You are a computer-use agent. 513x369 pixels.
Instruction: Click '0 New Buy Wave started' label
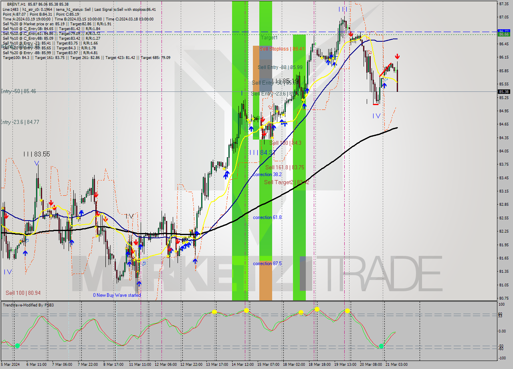(117, 295)
